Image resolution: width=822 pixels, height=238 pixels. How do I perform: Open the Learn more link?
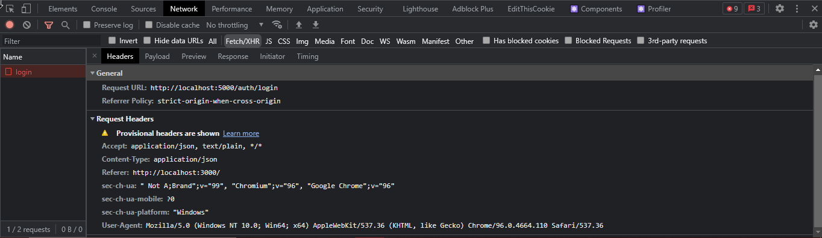click(241, 133)
